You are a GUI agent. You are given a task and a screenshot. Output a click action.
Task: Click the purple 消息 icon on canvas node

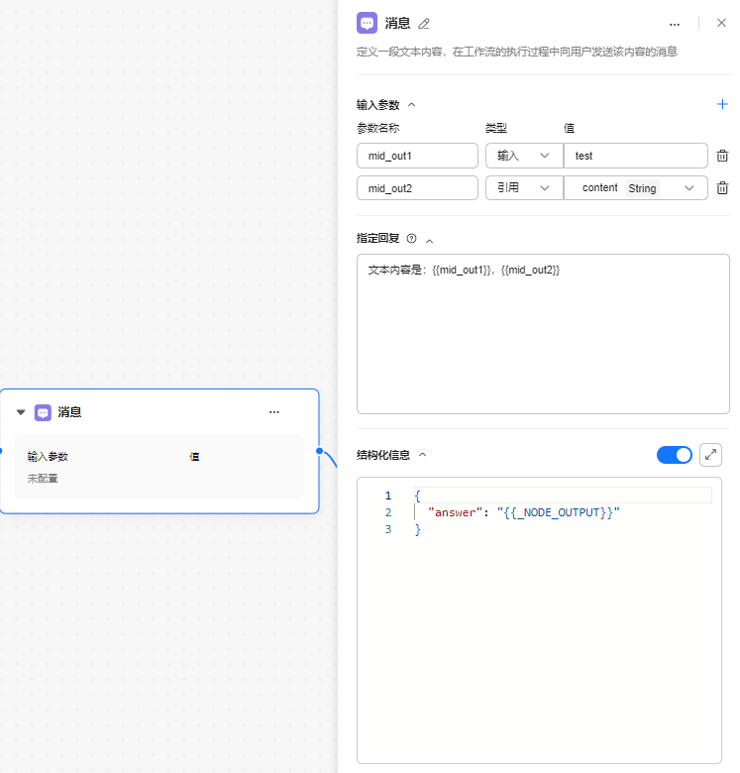click(43, 412)
